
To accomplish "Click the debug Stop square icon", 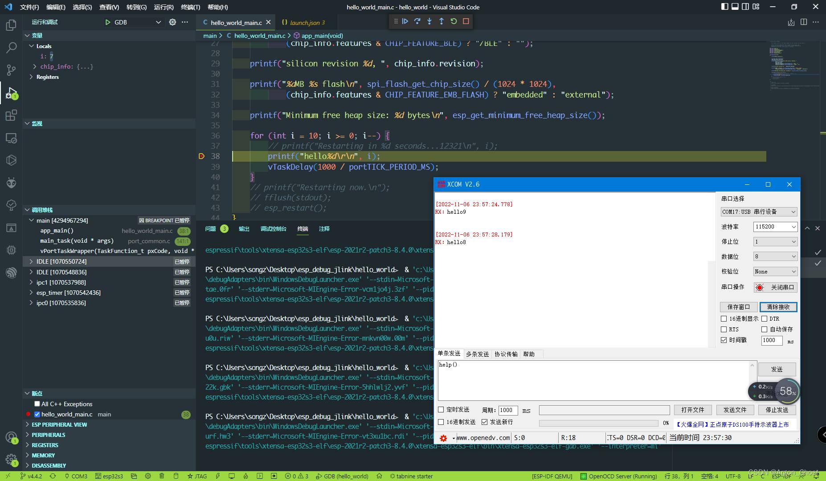I will tap(466, 21).
